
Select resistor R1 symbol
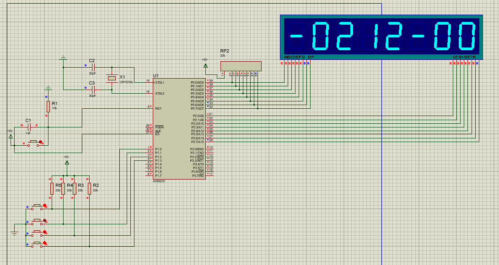pyautogui.click(x=48, y=106)
